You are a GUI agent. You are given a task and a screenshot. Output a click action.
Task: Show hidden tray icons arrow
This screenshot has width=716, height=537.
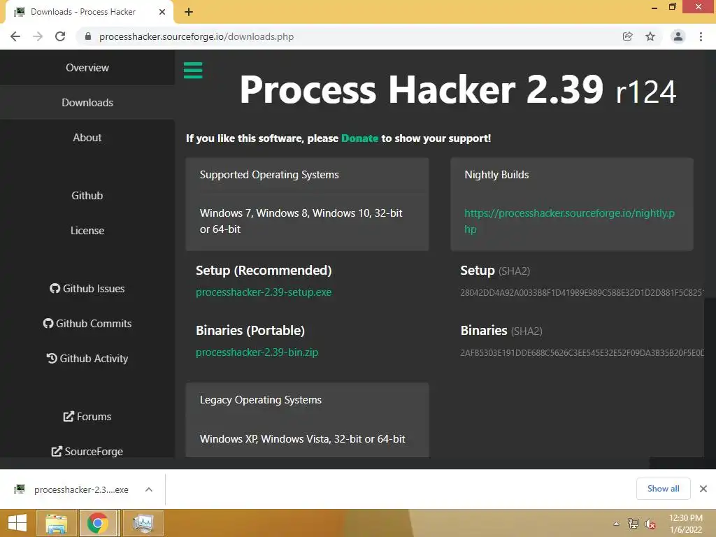click(616, 523)
